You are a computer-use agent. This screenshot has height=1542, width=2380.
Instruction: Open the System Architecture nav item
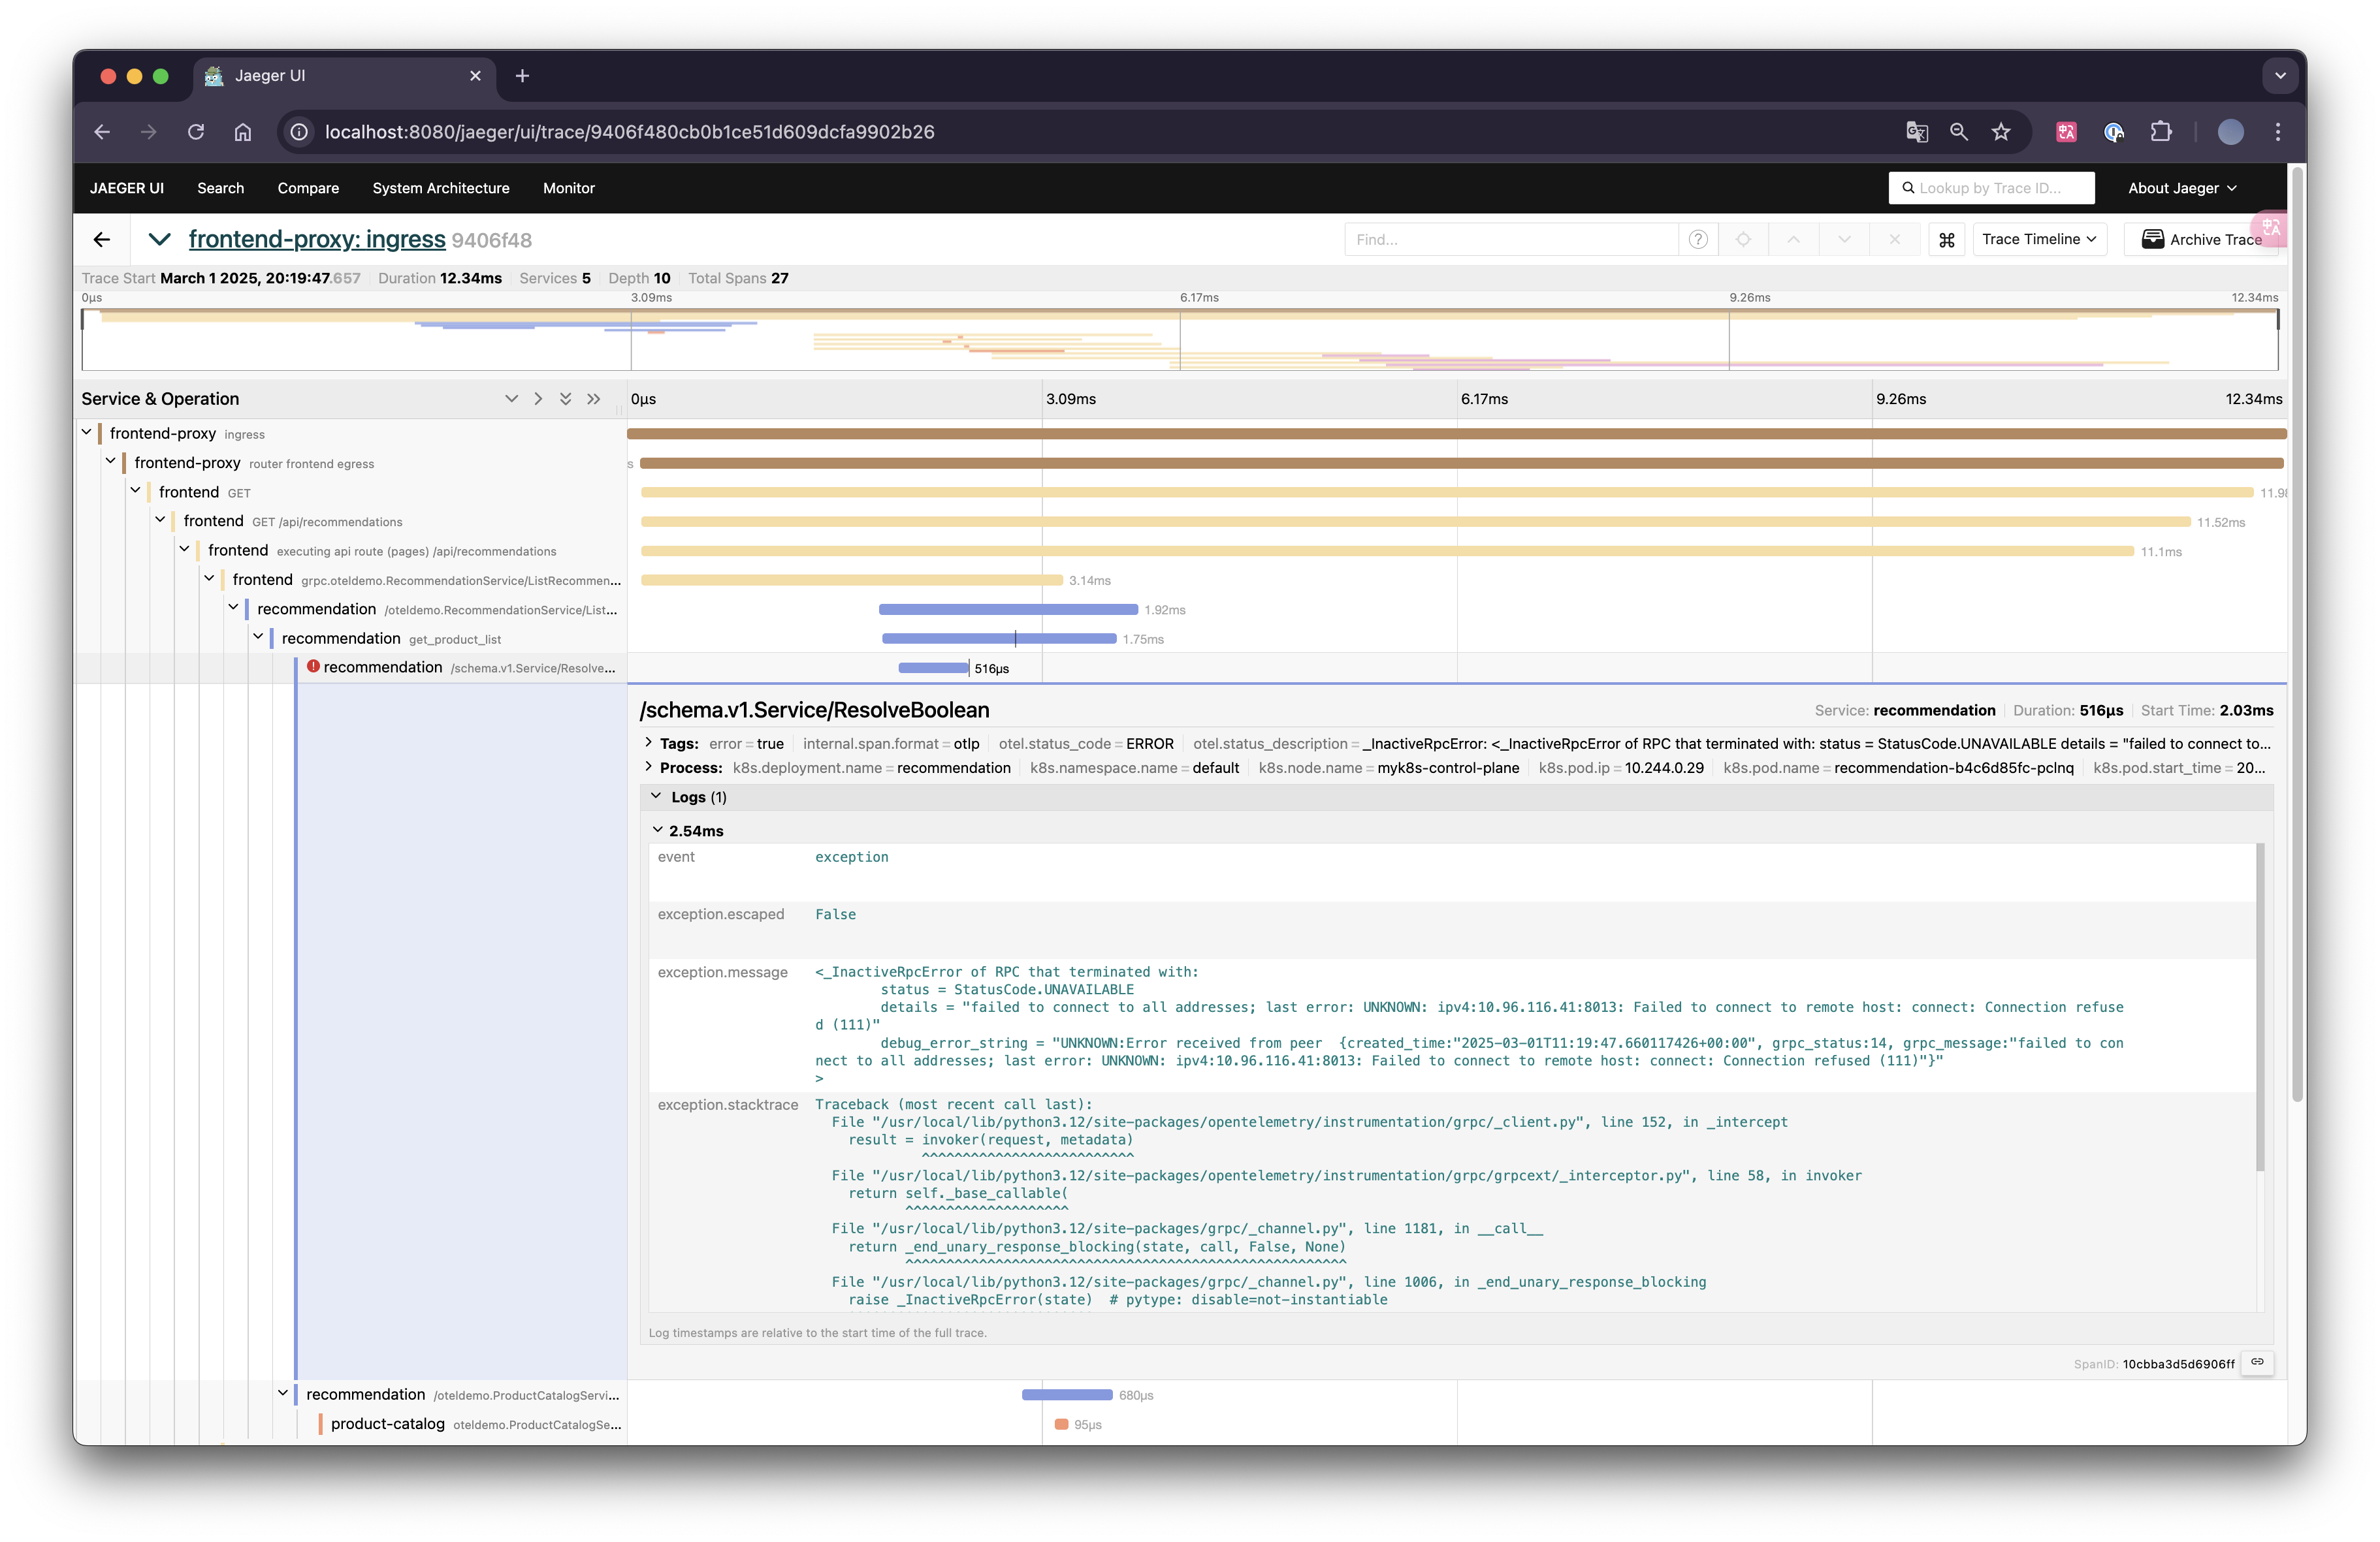[441, 188]
